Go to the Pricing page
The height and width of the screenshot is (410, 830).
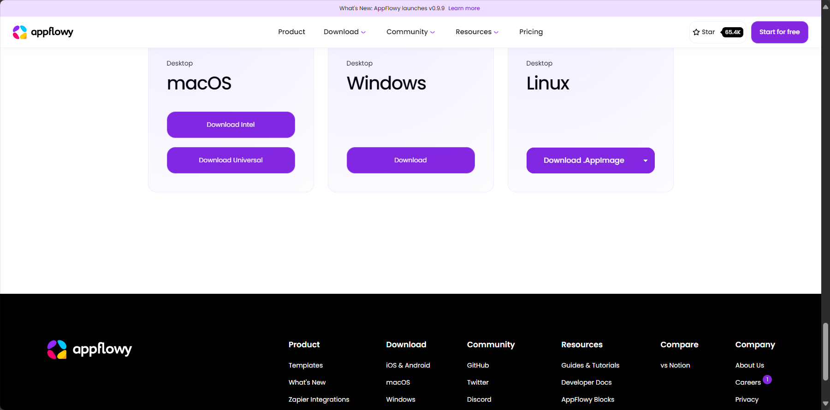point(531,32)
